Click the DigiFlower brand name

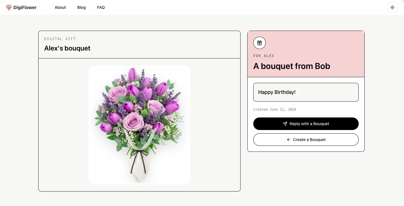25,8
